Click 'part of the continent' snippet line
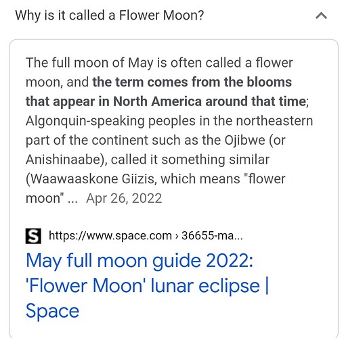The height and width of the screenshot is (338, 342). [87, 141]
